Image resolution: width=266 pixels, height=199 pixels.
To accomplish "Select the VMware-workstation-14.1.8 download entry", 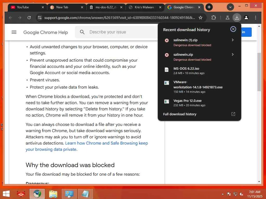I will 199,87.
